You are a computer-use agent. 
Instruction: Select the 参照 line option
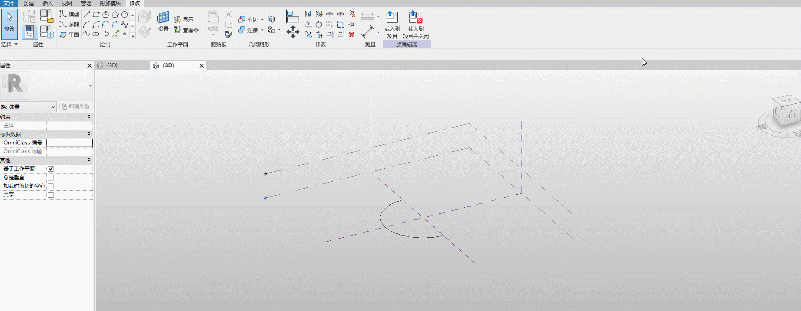[x=69, y=24]
